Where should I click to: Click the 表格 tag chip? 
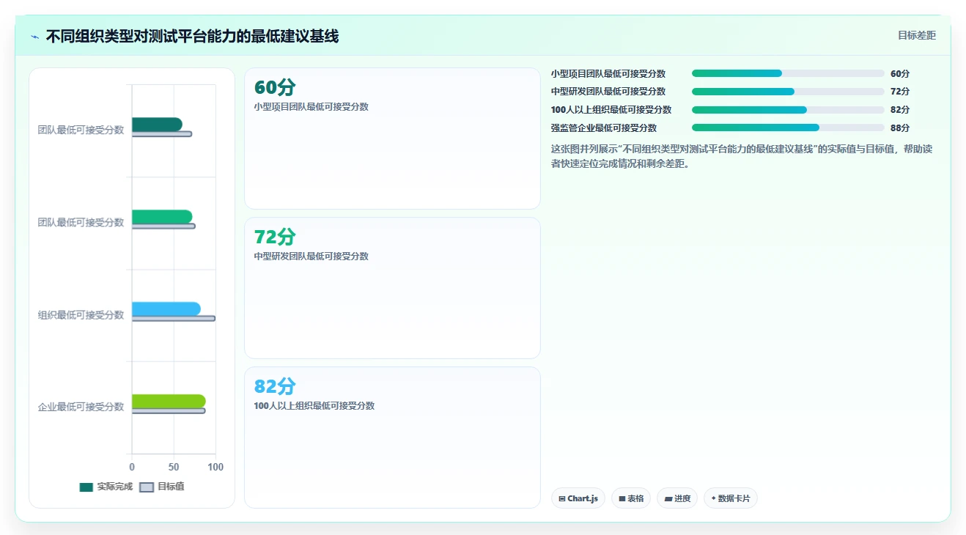(630, 498)
